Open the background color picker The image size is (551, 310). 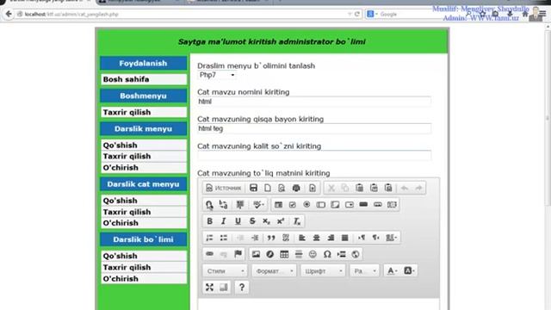(409, 271)
